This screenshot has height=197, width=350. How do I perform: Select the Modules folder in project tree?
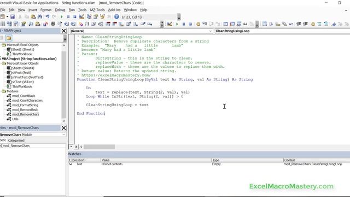pos(13,91)
